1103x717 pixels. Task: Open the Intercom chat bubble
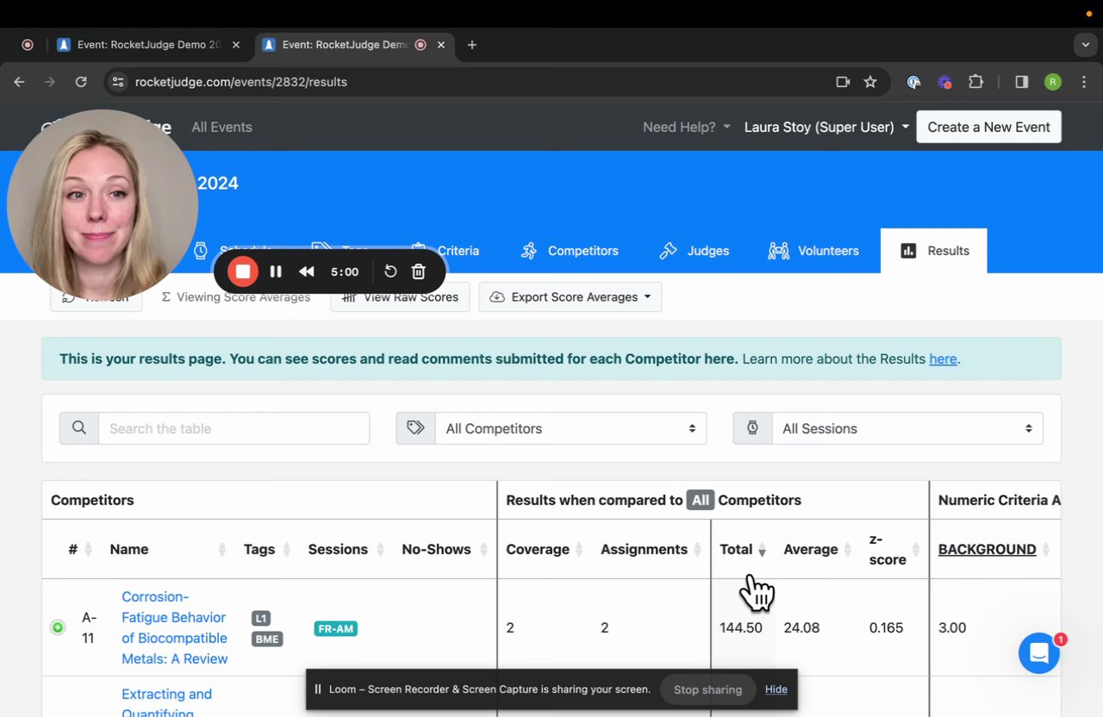point(1039,653)
